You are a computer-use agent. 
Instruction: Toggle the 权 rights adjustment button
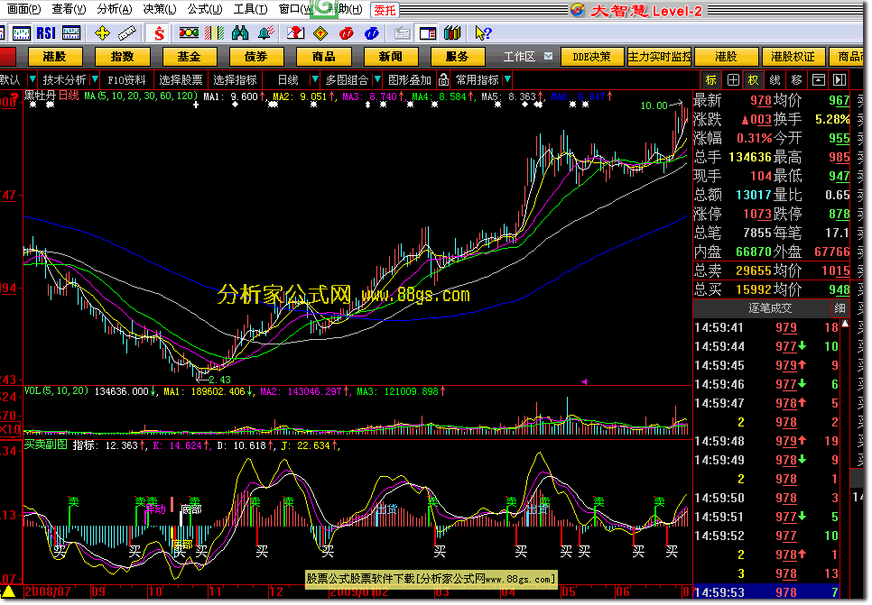[x=753, y=80]
